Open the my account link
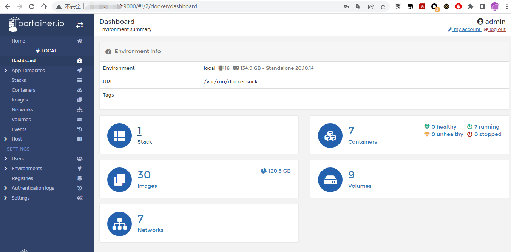Screen dimensions: 511x252 click(x=467, y=29)
